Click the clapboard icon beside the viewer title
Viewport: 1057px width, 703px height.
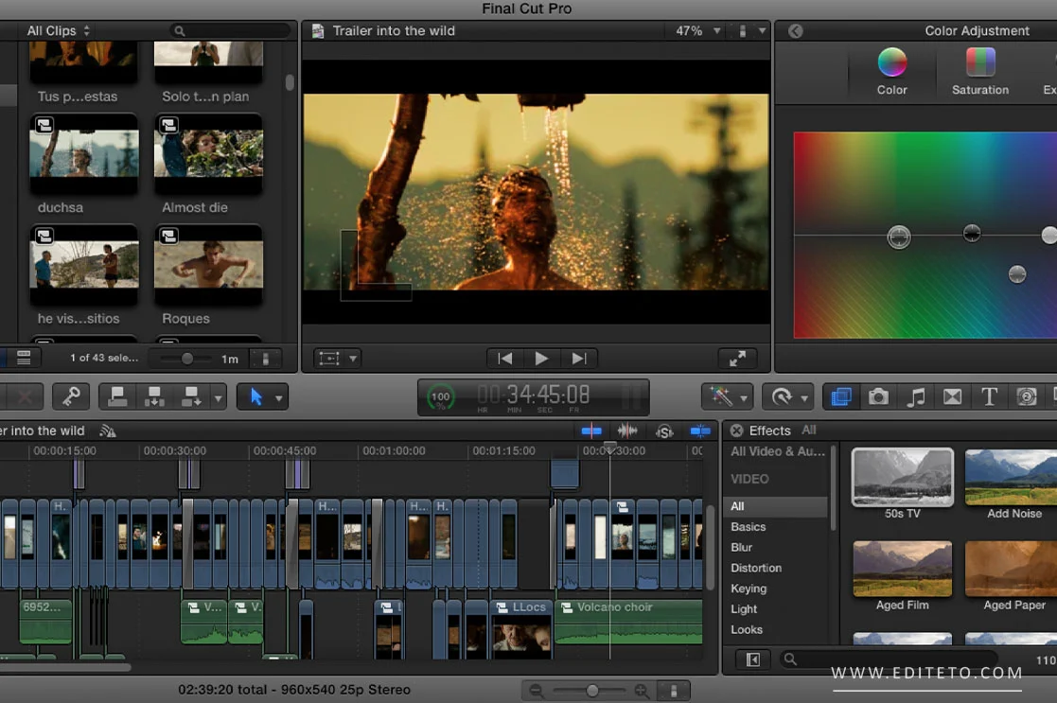pyautogui.click(x=317, y=31)
